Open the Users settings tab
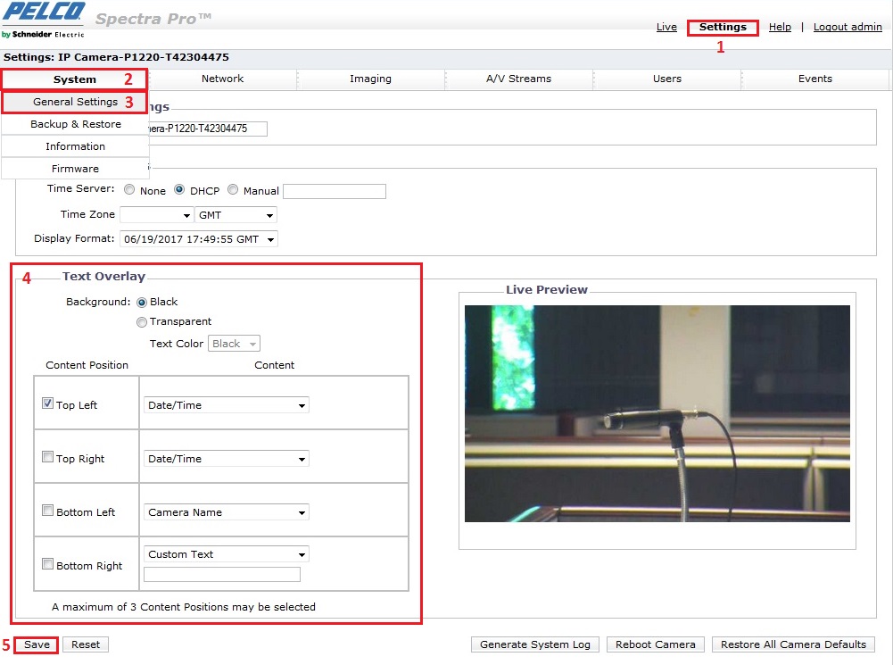The width and height of the screenshot is (893, 665). coord(666,79)
